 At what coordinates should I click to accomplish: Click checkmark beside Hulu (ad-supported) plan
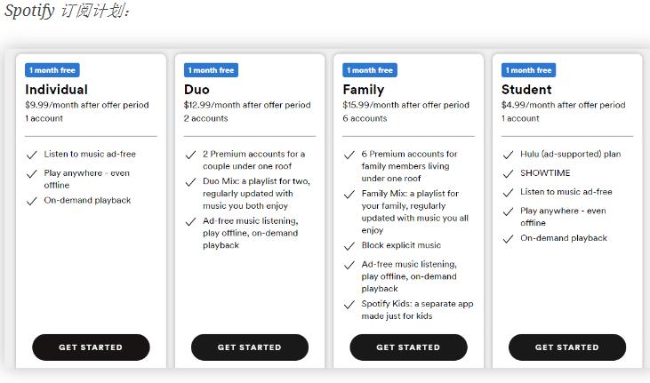pyautogui.click(x=508, y=155)
